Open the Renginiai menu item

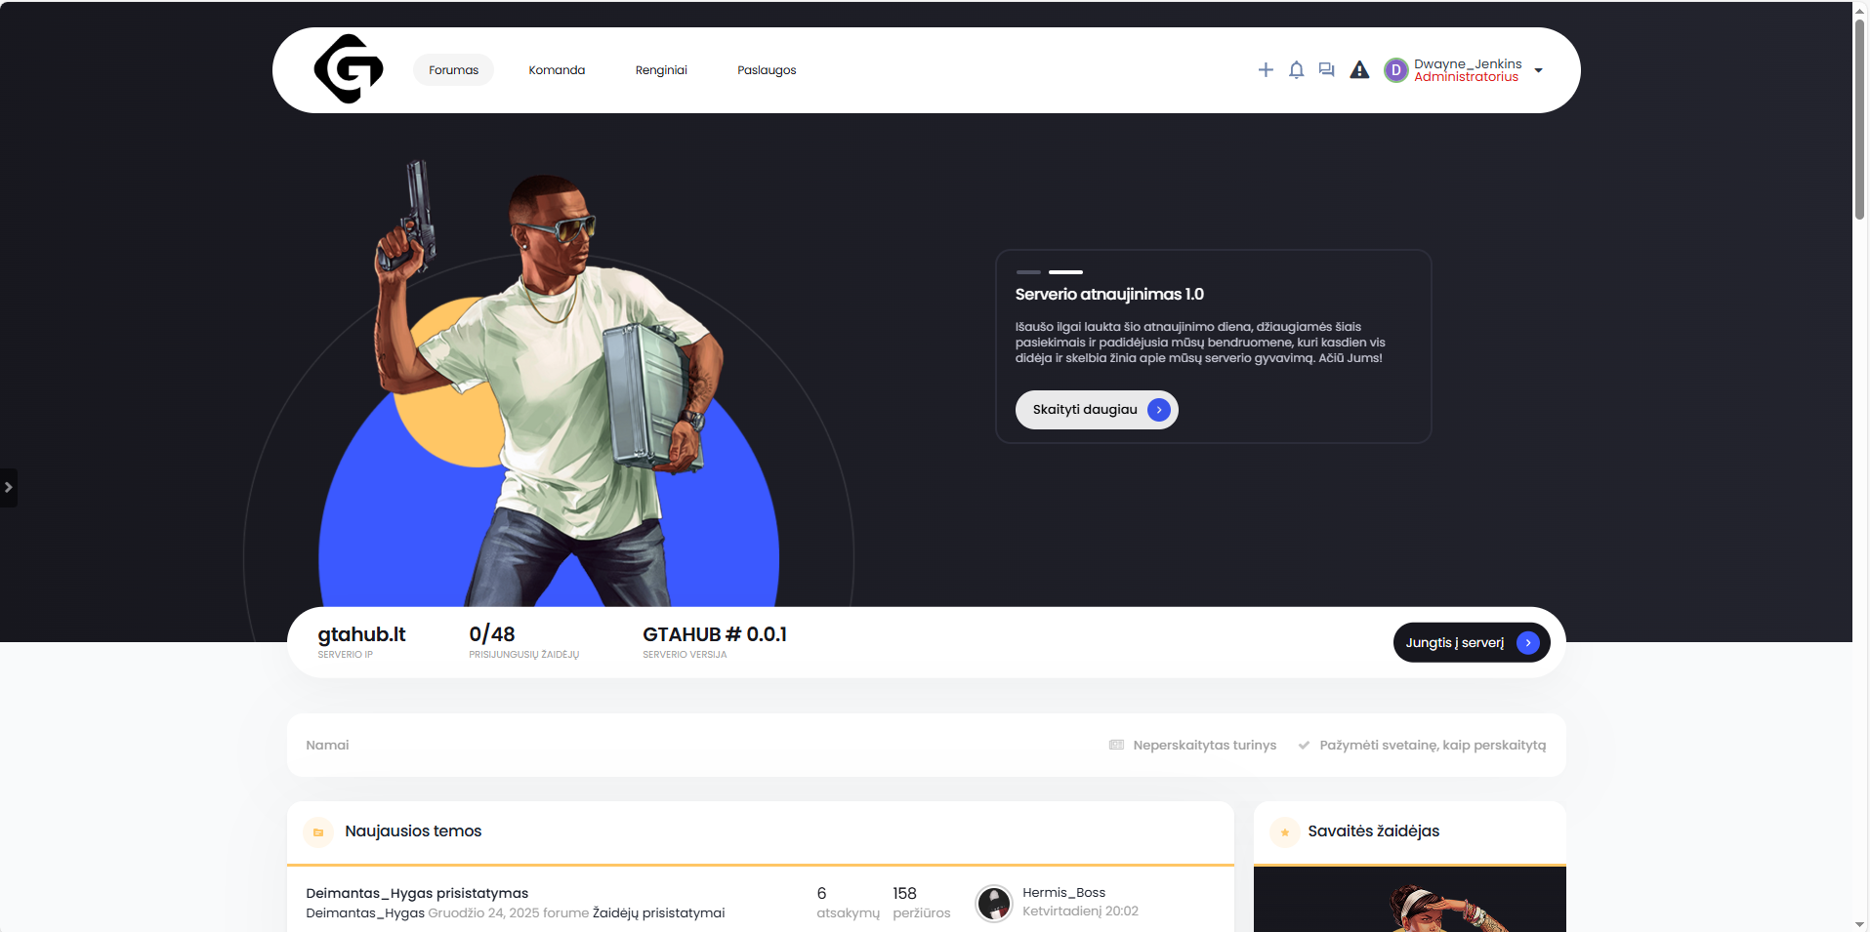(661, 70)
